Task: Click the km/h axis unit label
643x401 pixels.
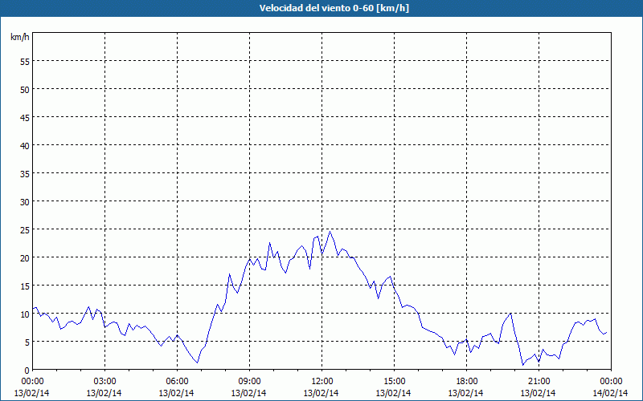Action: click(20, 37)
